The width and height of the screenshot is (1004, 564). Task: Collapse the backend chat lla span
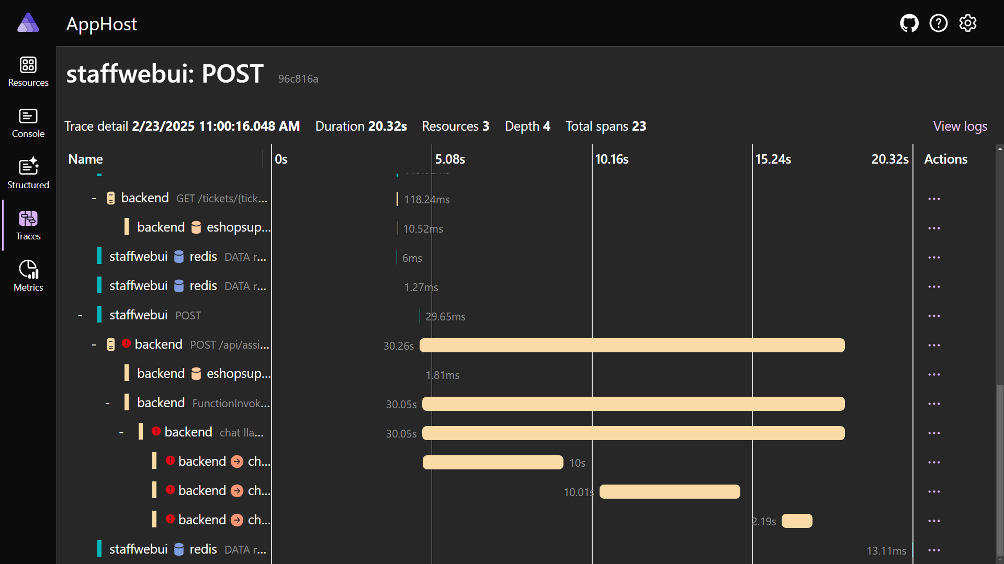pyautogui.click(x=121, y=433)
